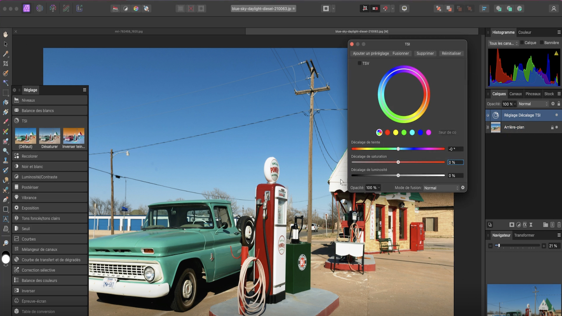Screen dimensions: 562x316
Task: Click the plus zoom icon in Navigateur
Action: pyautogui.click(x=544, y=246)
